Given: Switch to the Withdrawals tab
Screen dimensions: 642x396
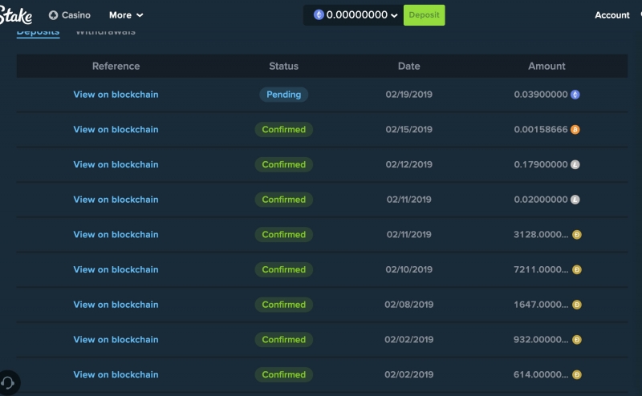Looking at the screenshot, I should [106, 32].
